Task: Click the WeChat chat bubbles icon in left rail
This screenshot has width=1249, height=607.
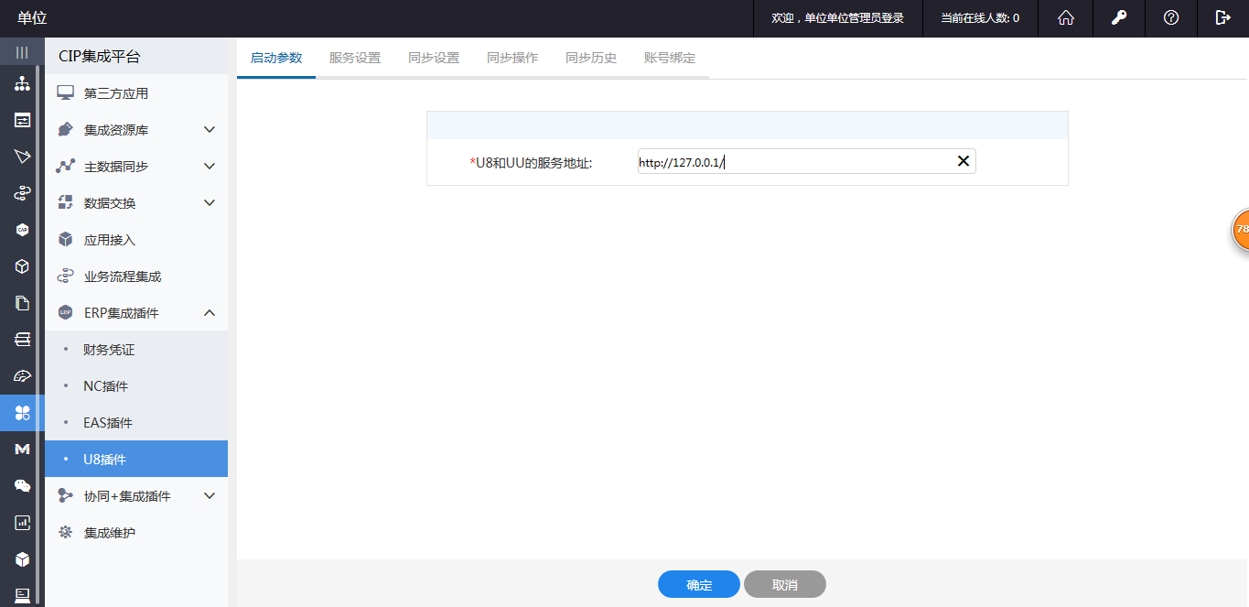Action: point(22,486)
